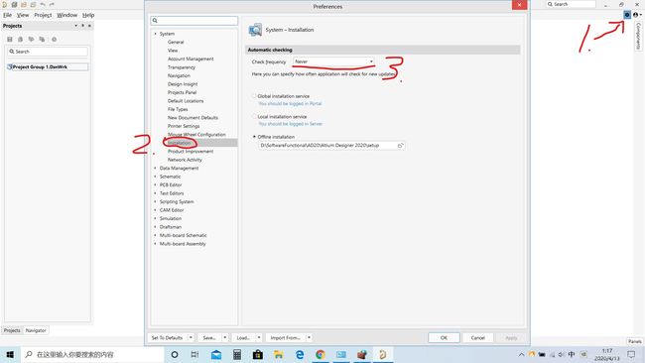Open File Explorer from the taskbar
Viewport: 645px width, 363px height.
click(279, 354)
